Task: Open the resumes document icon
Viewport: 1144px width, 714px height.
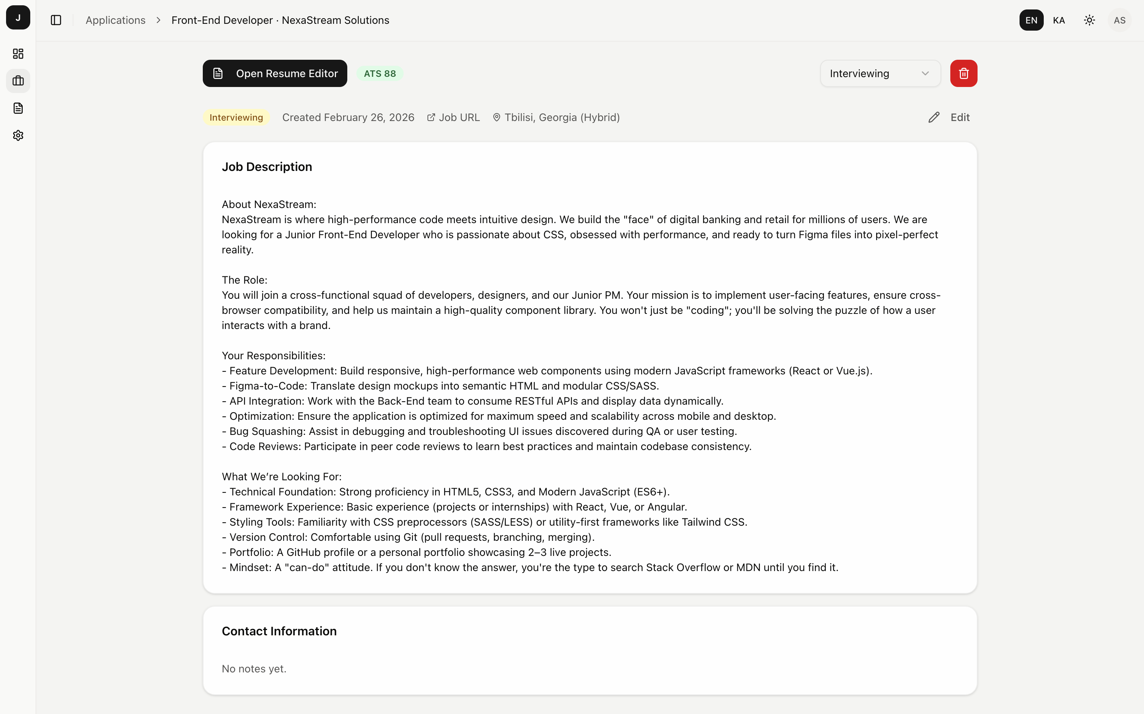Action: (x=18, y=108)
